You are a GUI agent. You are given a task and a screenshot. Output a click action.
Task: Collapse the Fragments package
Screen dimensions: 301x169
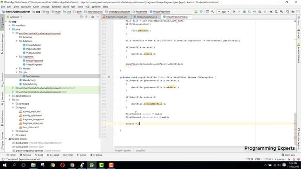[x=17, y=57]
